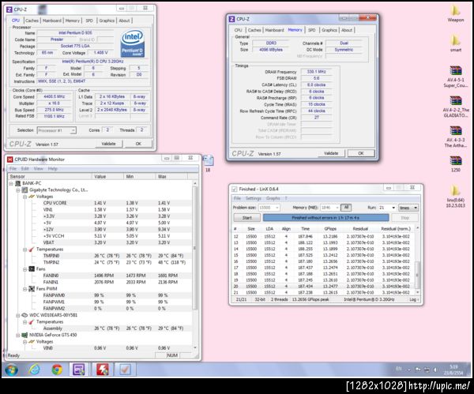Click OK in the Memory CPU-Z window
The width and height of the screenshot is (474, 394).
[361, 153]
